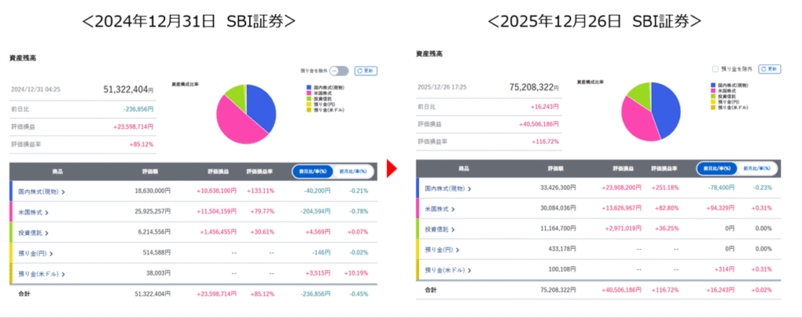Click the 更新 refresh button in the 2024 panel
The image size is (802, 318).
coord(367,70)
